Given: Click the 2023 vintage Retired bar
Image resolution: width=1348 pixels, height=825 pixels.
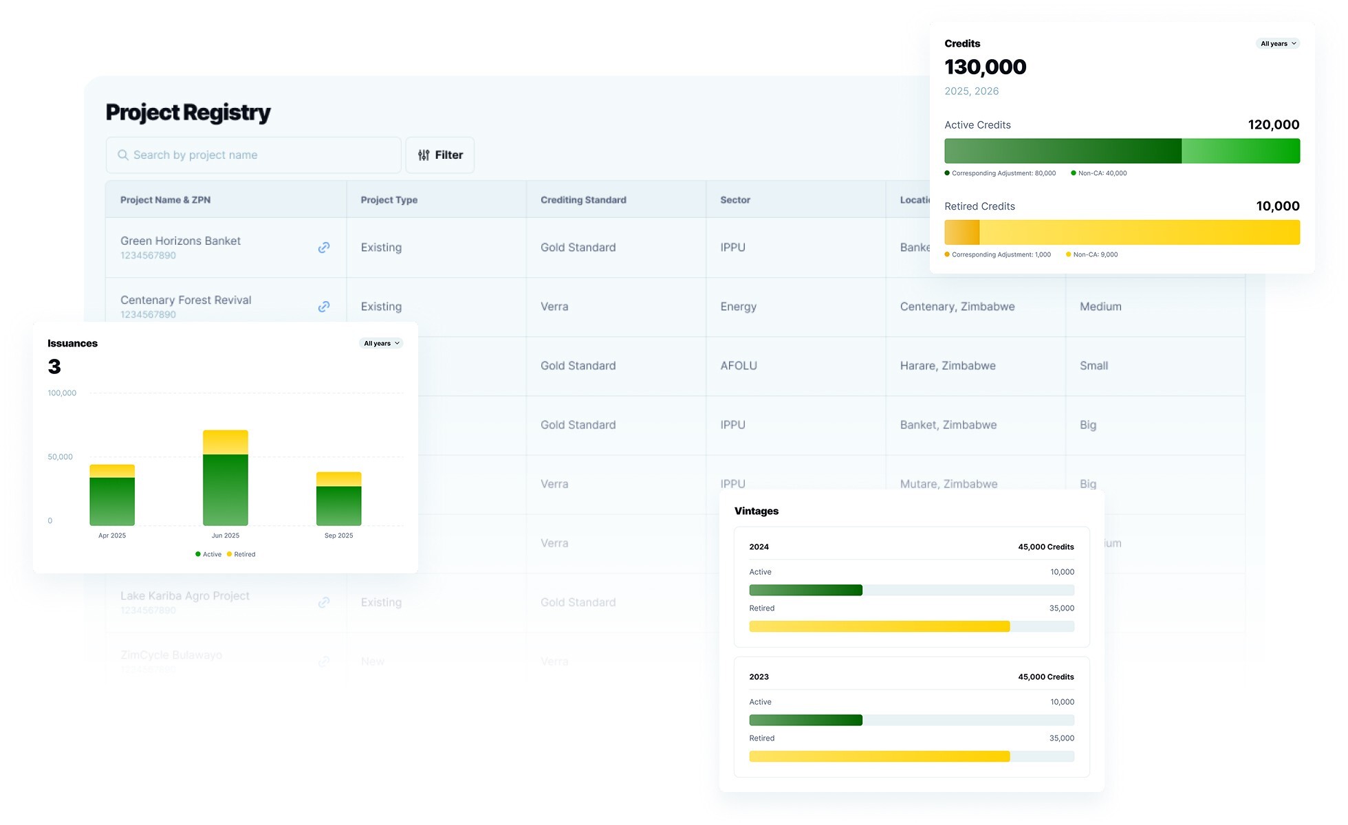Looking at the screenshot, I should 912,756.
